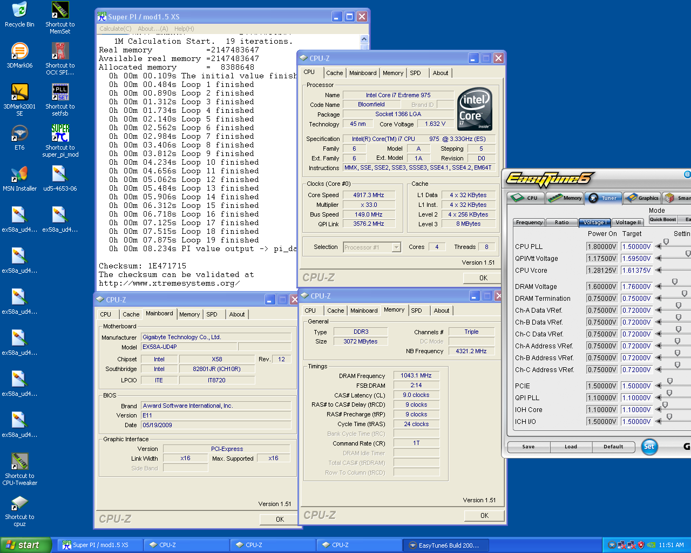
Task: Open CPU tab in Memory CPU-Z window
Action: tap(310, 311)
